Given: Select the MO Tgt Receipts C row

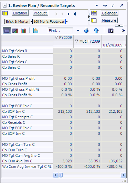Looking at the screenshot, I should [27, 117].
